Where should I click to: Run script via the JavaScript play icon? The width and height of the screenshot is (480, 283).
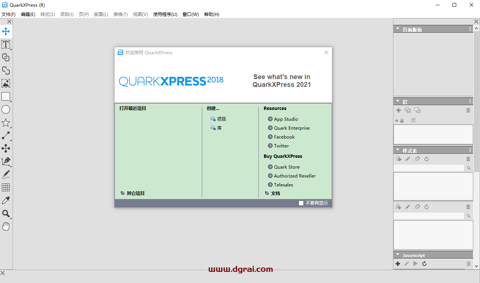(x=415, y=264)
